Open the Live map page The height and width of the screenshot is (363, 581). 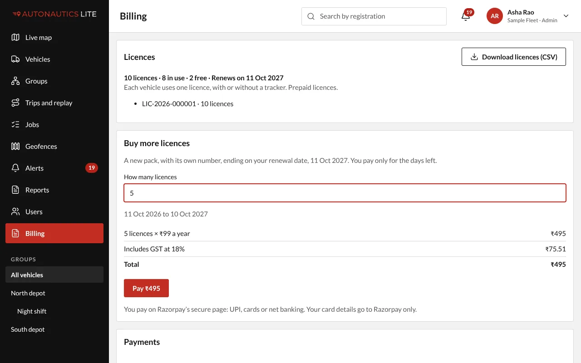point(54,37)
